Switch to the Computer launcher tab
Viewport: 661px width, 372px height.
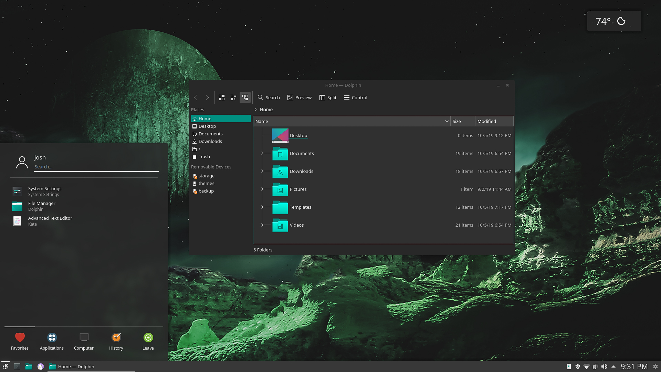(x=84, y=342)
